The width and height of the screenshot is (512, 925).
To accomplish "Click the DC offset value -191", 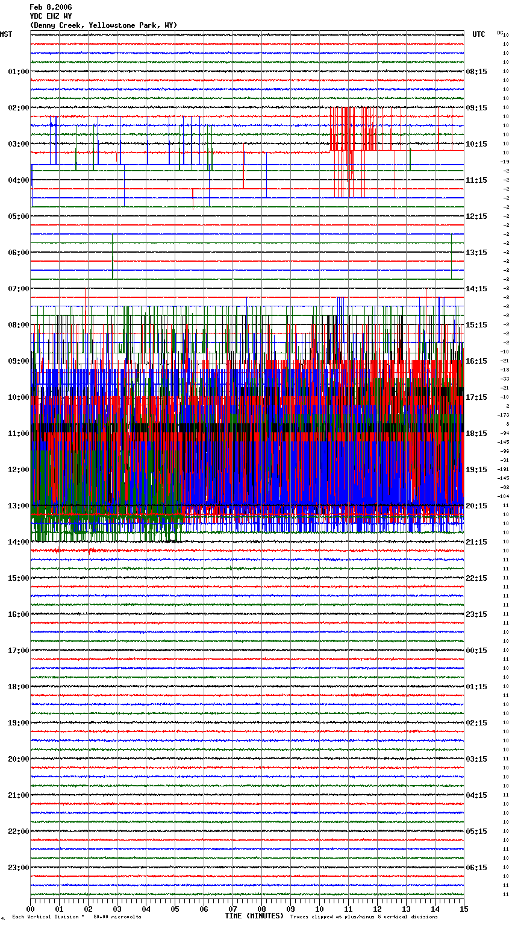I will pos(504,470).
